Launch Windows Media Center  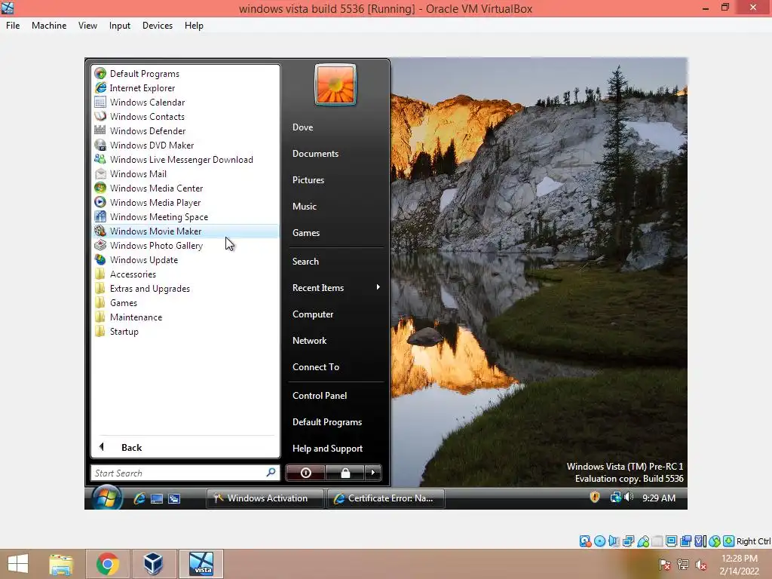pos(185,188)
